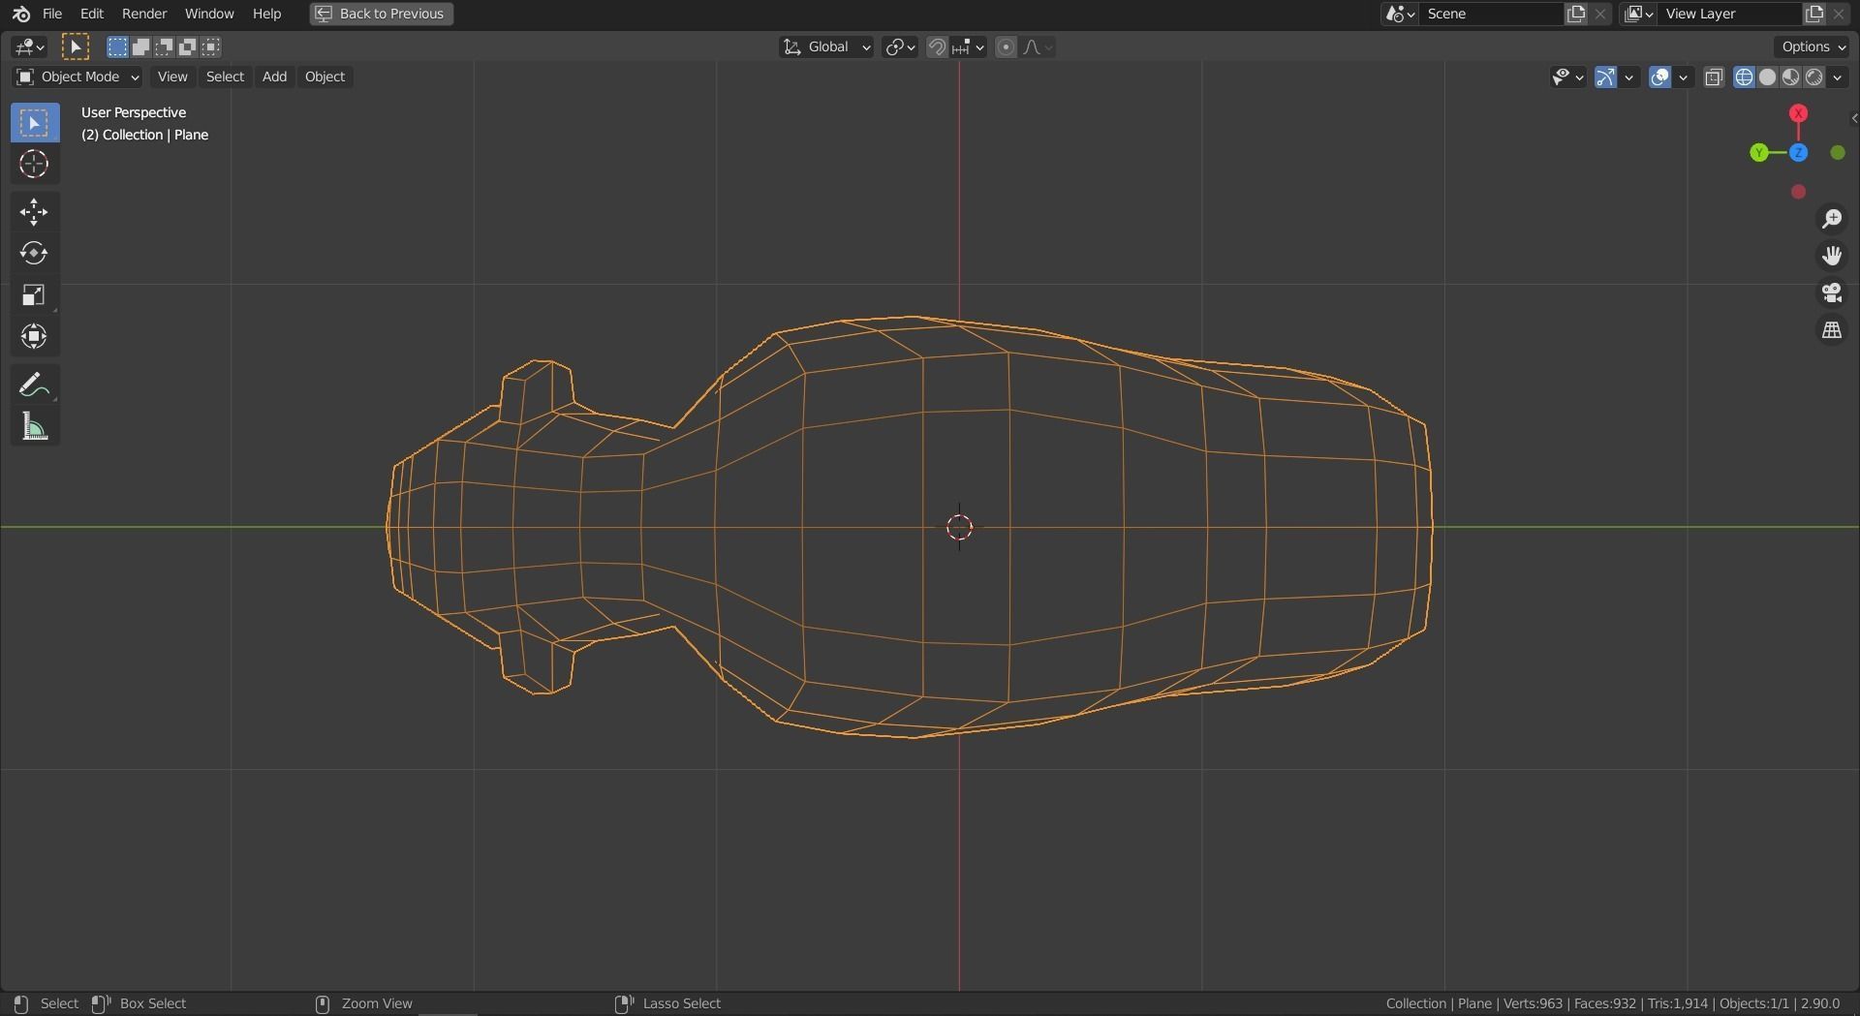Open the Render menu

coord(144,14)
